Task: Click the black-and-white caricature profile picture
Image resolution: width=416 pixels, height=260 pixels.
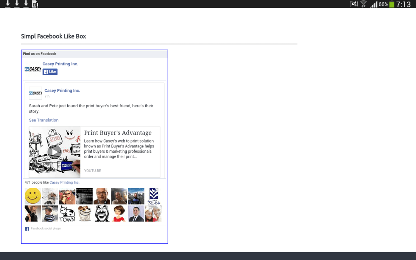Action: (102, 214)
